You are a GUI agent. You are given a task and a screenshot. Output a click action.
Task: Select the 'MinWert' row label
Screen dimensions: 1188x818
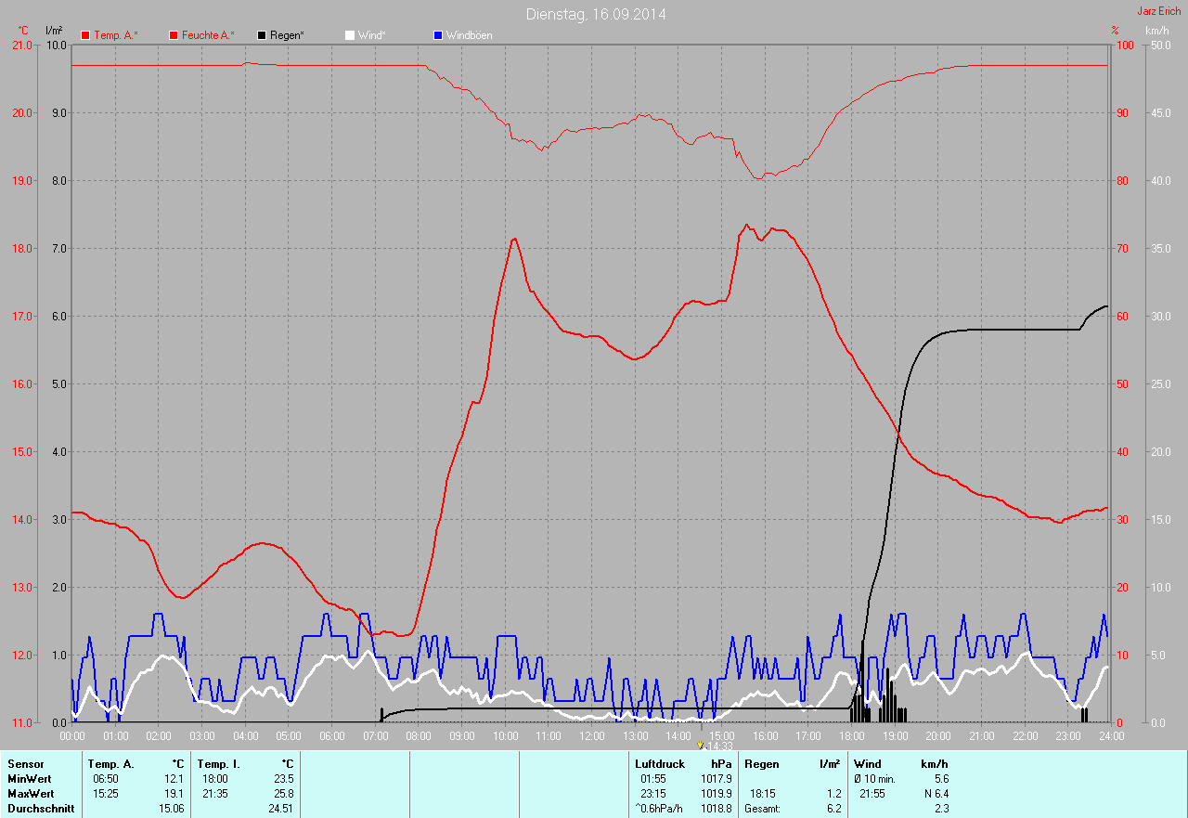click(x=31, y=778)
